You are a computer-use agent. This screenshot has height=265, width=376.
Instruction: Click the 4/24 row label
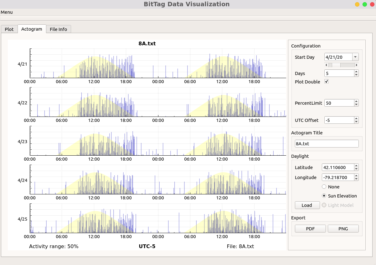(23, 180)
